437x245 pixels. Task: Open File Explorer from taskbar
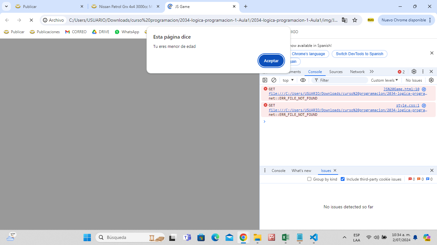(257, 237)
